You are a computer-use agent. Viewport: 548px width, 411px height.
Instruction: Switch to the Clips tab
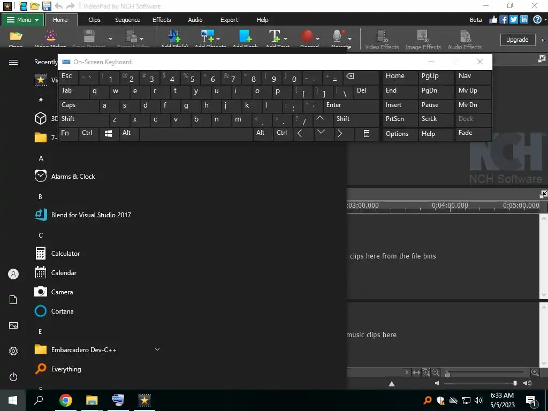coord(94,20)
